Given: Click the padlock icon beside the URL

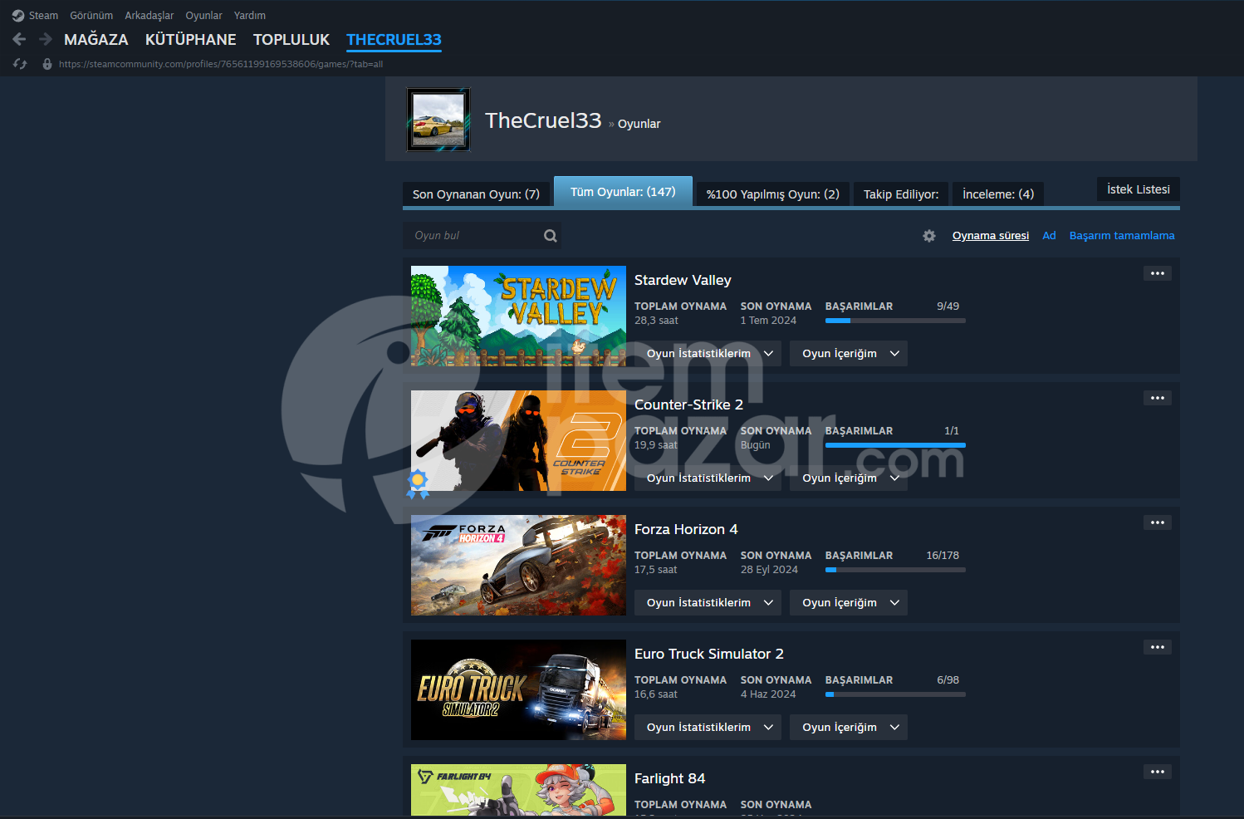Looking at the screenshot, I should coord(47,64).
